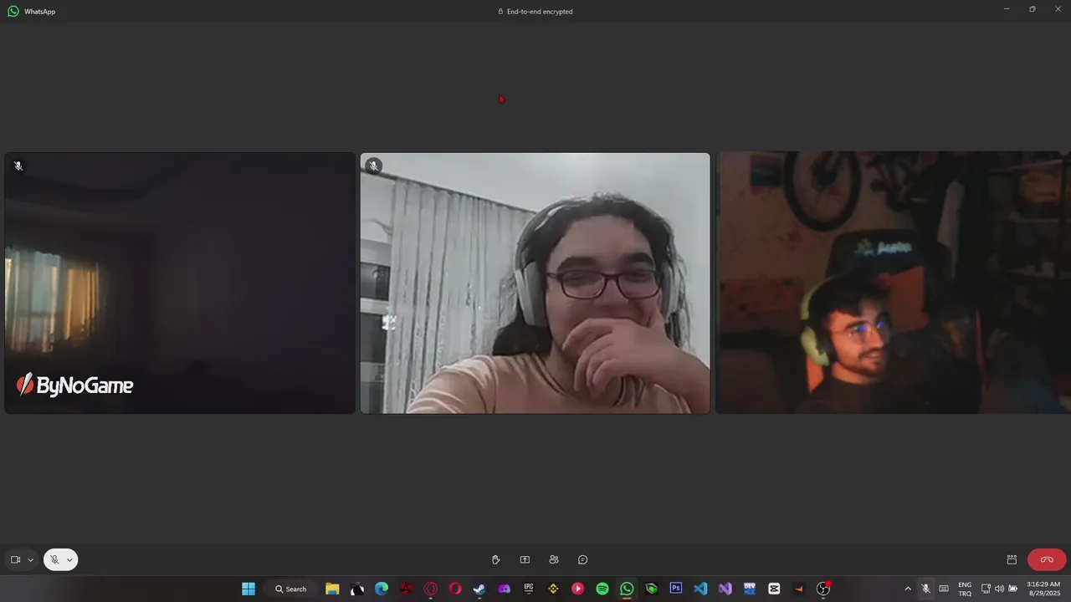The image size is (1071, 602).
Task: Select the ByNoGame participant video tile
Action: [180, 283]
